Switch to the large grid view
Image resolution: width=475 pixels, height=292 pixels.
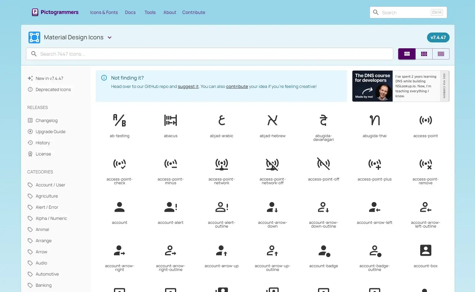(407, 54)
